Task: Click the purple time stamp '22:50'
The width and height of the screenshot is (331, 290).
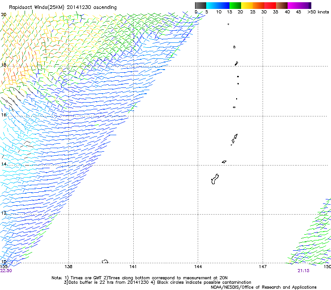Action: 6,271
